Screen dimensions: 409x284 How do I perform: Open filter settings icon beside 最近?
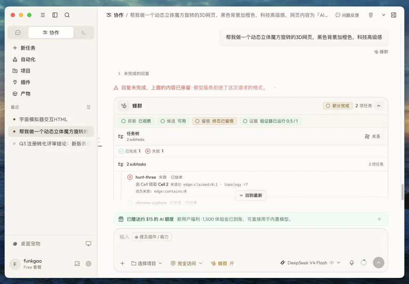pyautogui.click(x=88, y=107)
